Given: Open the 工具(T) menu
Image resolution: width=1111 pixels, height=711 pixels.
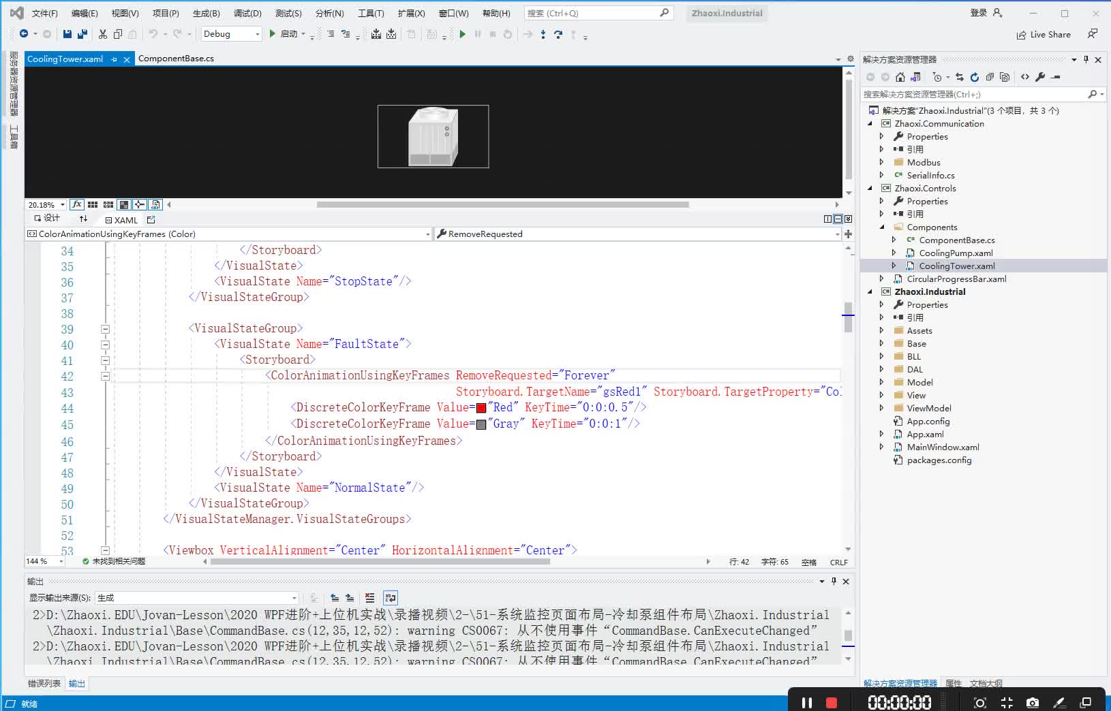Looking at the screenshot, I should point(371,13).
